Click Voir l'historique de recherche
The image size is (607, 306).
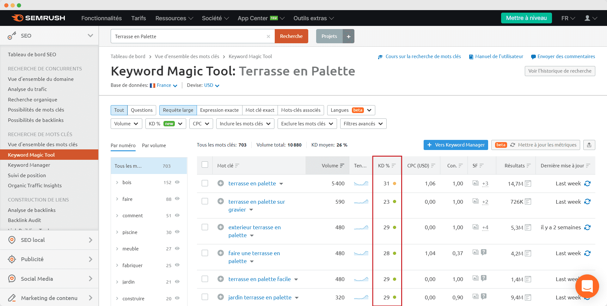pyautogui.click(x=560, y=71)
